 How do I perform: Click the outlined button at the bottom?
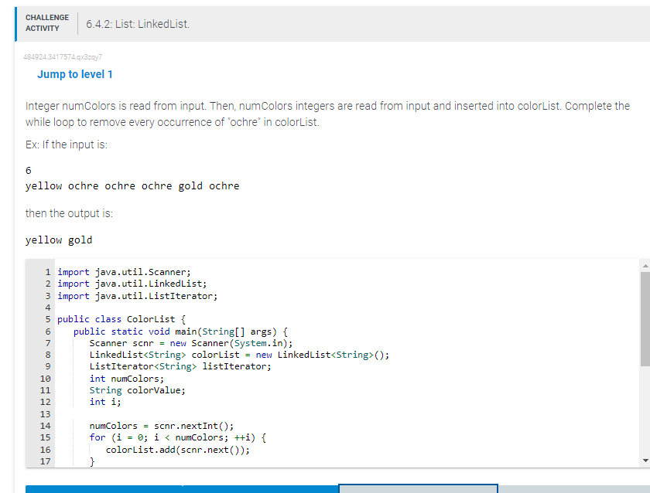coord(418,488)
